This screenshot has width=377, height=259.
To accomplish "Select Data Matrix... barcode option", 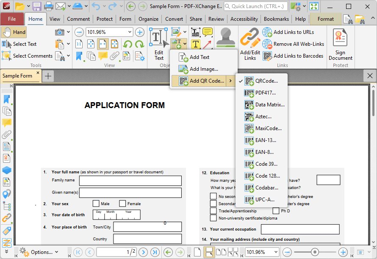I will tap(262, 105).
